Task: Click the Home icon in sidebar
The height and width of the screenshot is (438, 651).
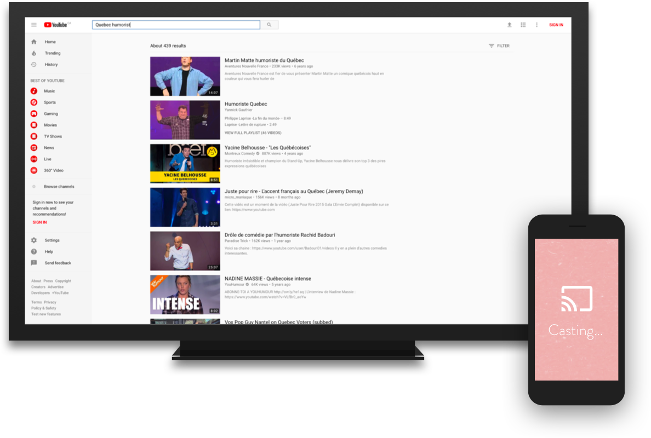Action: click(34, 42)
